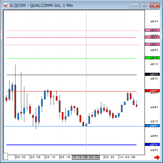Click the red 4591 price label
Image resolution: width=163 pixels, height=163 pixels.
152,91
